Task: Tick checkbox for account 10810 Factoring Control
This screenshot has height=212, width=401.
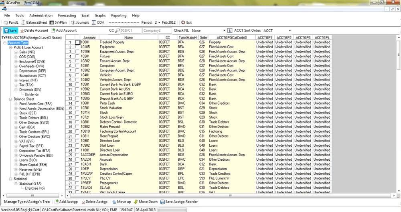Action: click(77, 131)
